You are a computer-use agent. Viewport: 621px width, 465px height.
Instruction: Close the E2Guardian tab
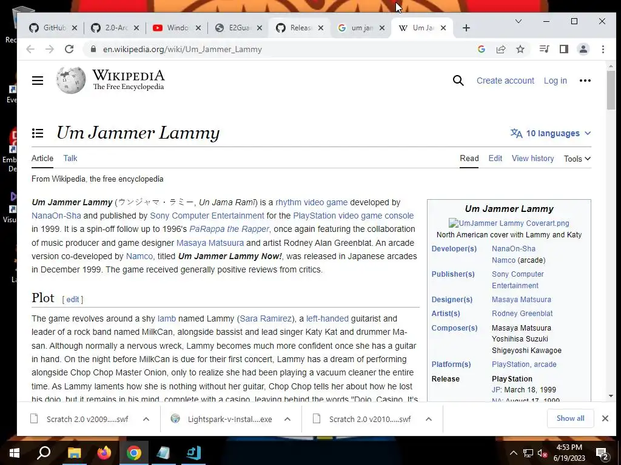pyautogui.click(x=260, y=28)
